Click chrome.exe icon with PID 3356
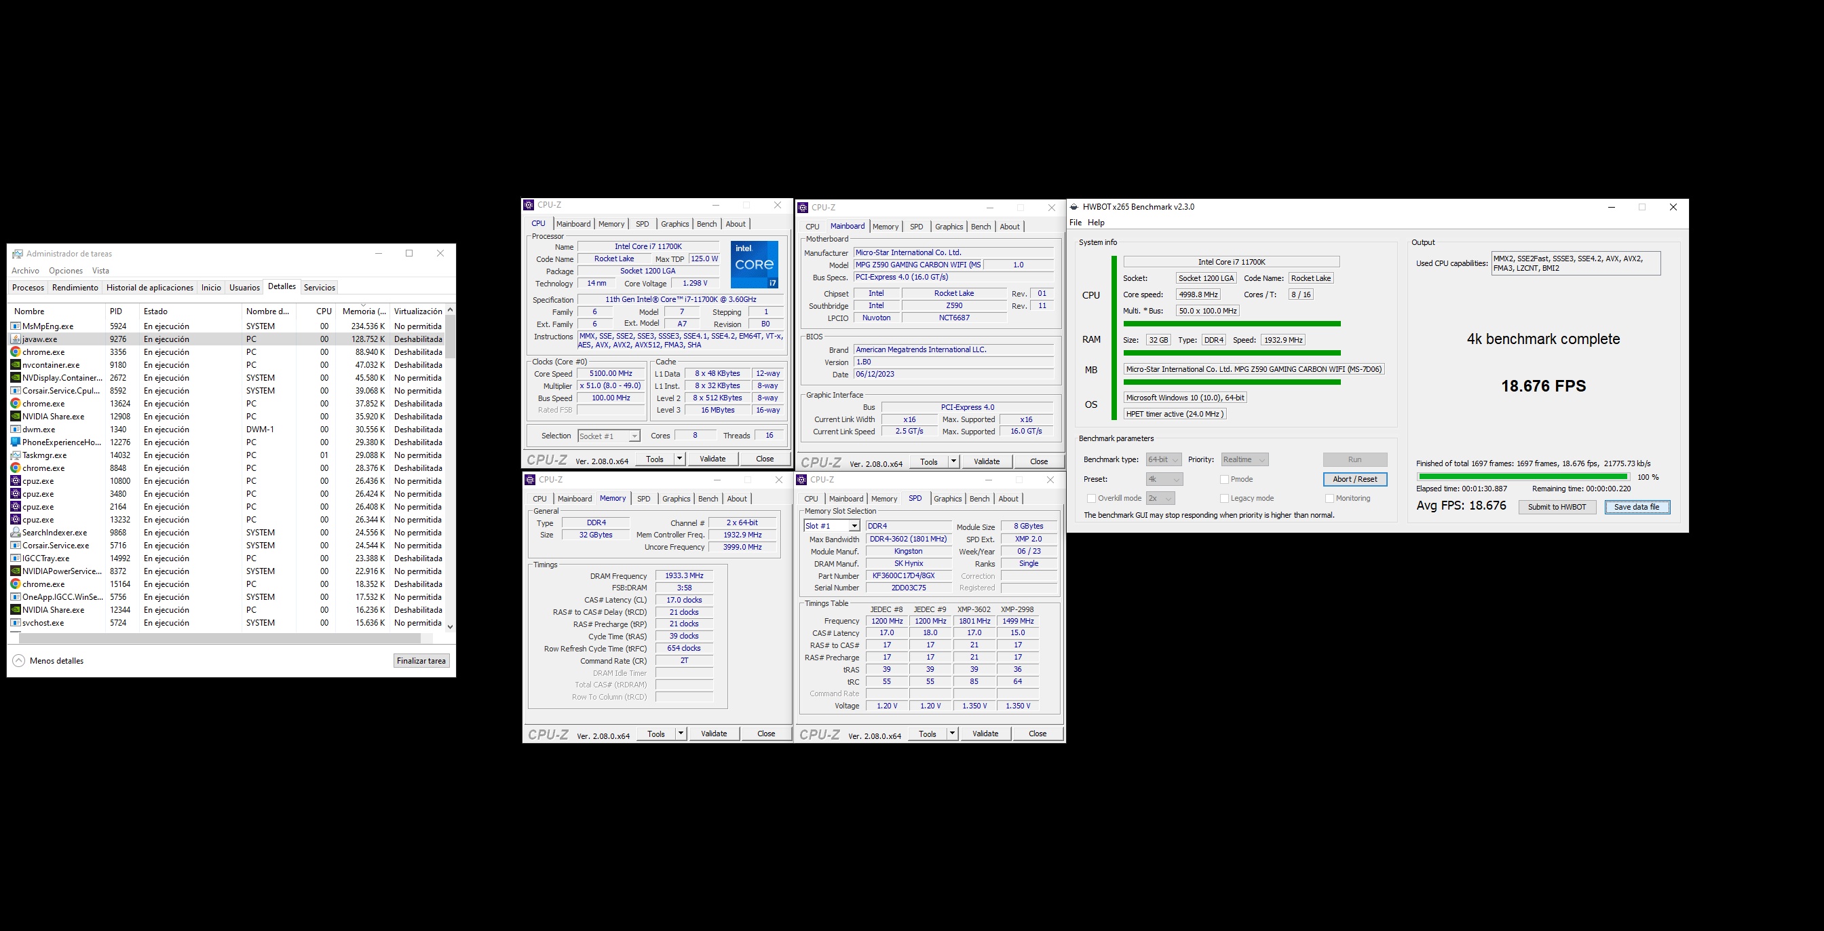 (16, 352)
